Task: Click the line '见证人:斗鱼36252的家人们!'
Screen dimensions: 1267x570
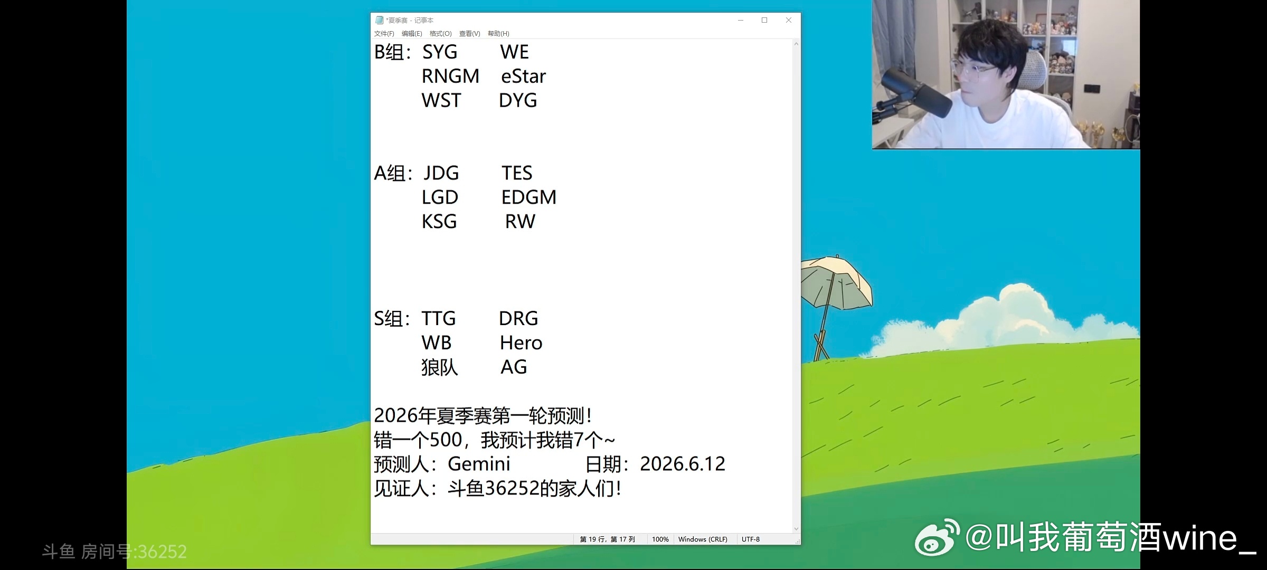Action: click(498, 489)
